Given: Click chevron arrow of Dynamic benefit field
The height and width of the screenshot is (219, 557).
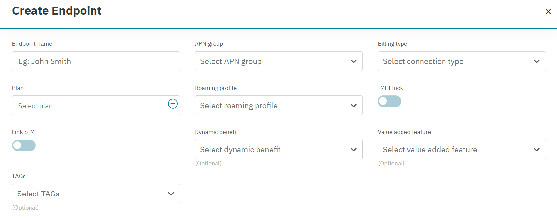Looking at the screenshot, I should point(353,150).
